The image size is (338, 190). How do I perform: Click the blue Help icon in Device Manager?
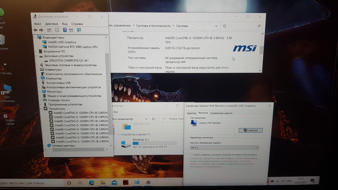[x=65, y=30]
